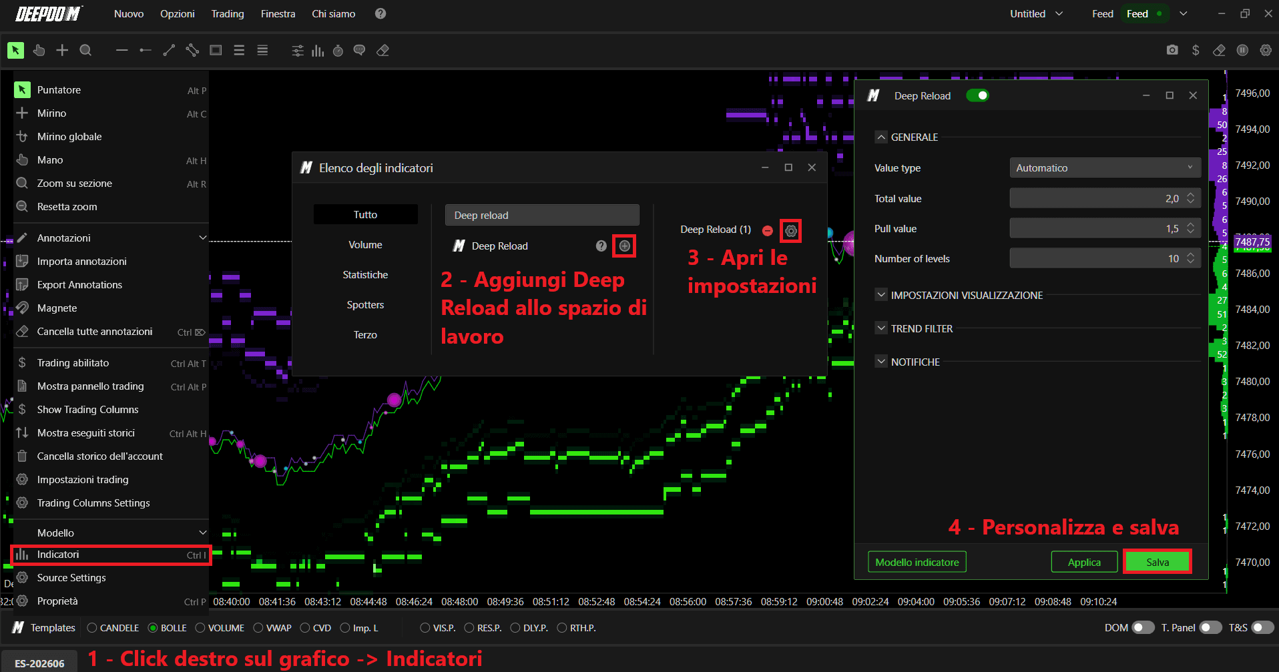Click the Total value stepper arrows
1279x672 pixels.
pyautogui.click(x=1190, y=198)
